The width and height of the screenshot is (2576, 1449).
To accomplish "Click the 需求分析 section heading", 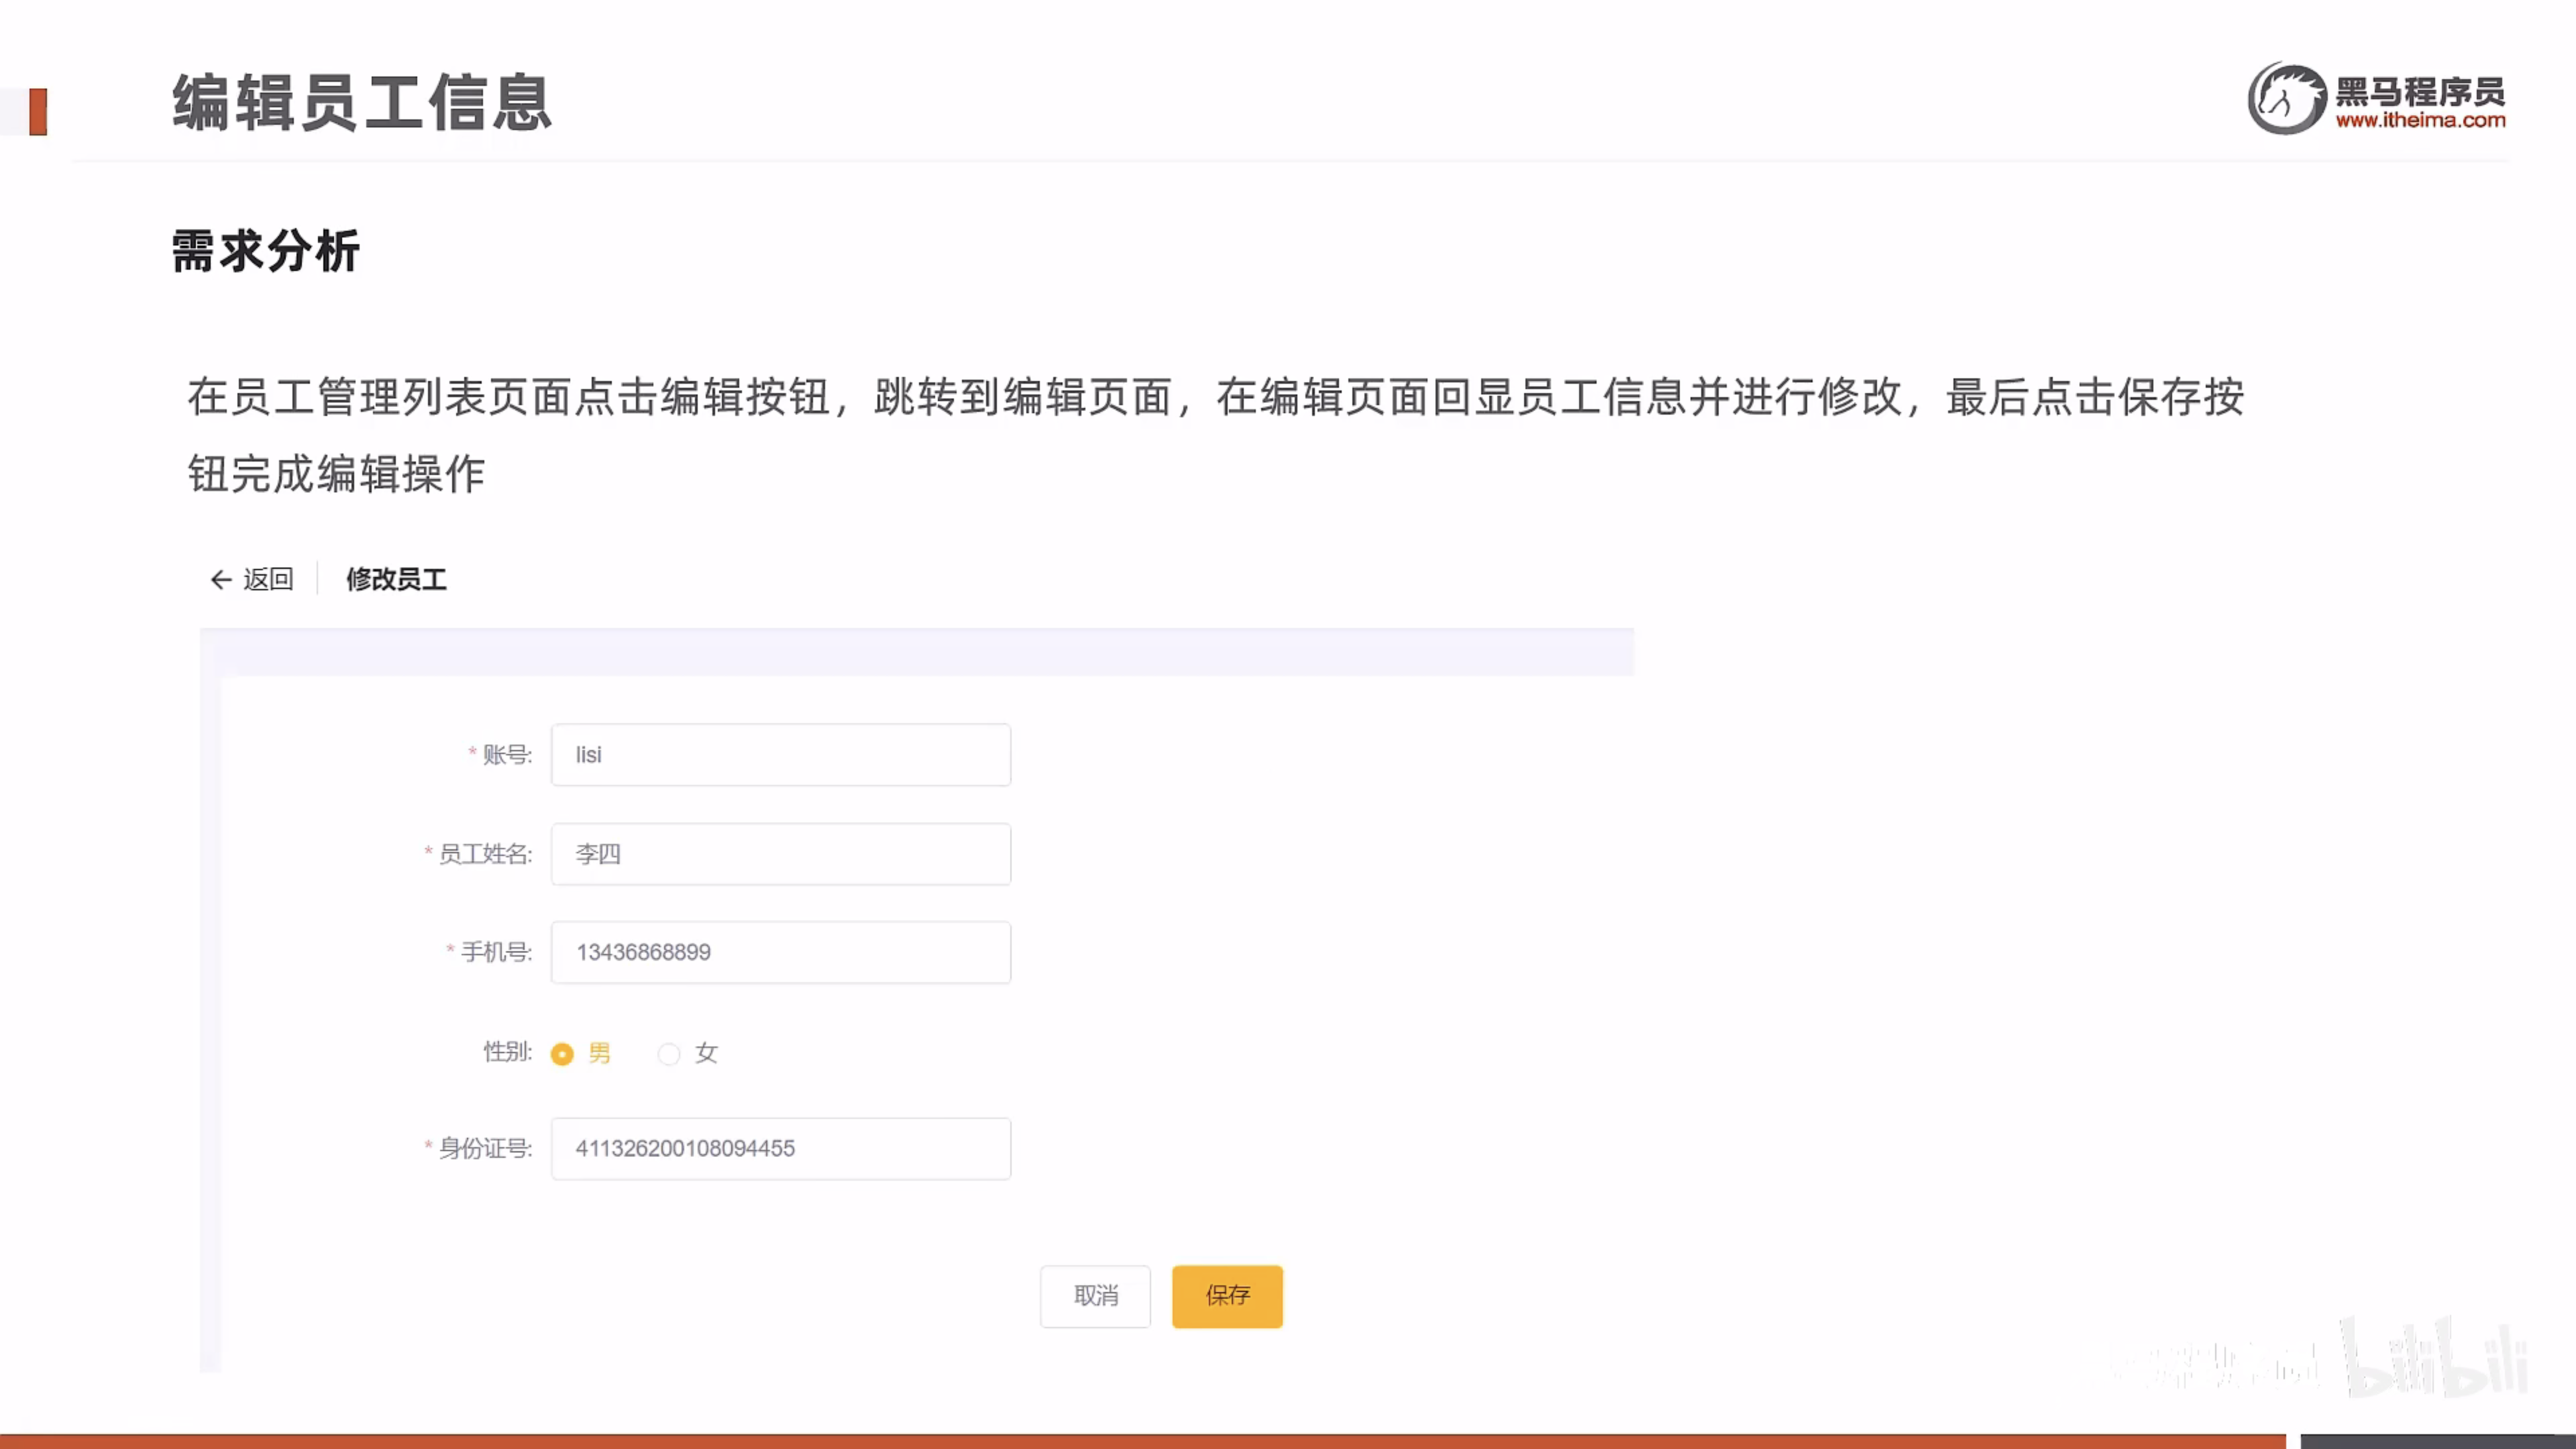I will (x=265, y=250).
